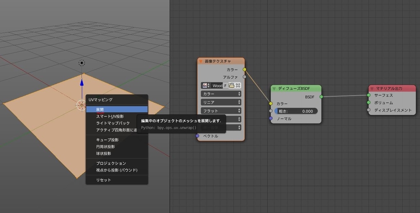This screenshot has height=213, width=420.
Task: Select the lamp object in the viewport
Action: 82,63
